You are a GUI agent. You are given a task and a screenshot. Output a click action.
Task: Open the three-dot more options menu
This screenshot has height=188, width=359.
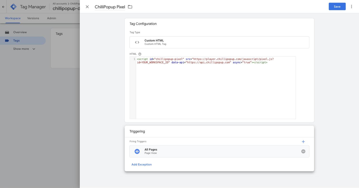(x=351, y=7)
